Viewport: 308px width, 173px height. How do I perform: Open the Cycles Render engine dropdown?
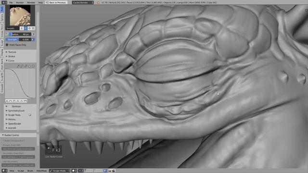click(x=83, y=2)
